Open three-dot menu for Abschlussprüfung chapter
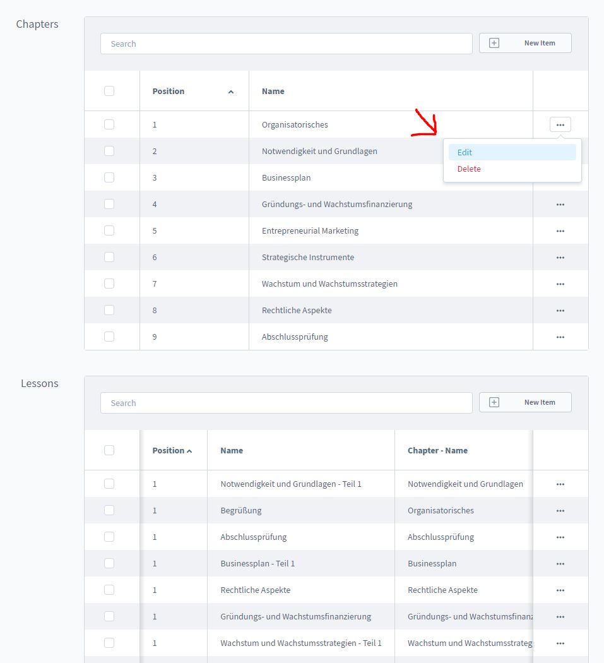The height and width of the screenshot is (663, 604). click(x=560, y=337)
